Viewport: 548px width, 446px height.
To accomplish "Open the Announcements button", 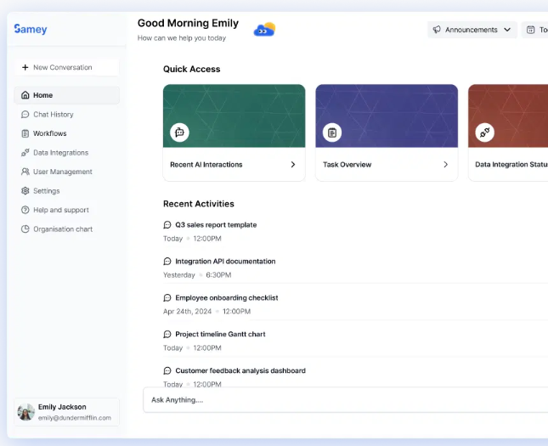I will click(x=472, y=30).
